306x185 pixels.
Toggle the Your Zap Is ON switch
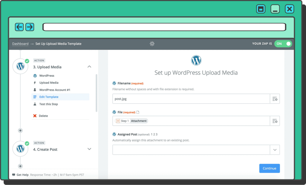pyautogui.click(x=283, y=44)
